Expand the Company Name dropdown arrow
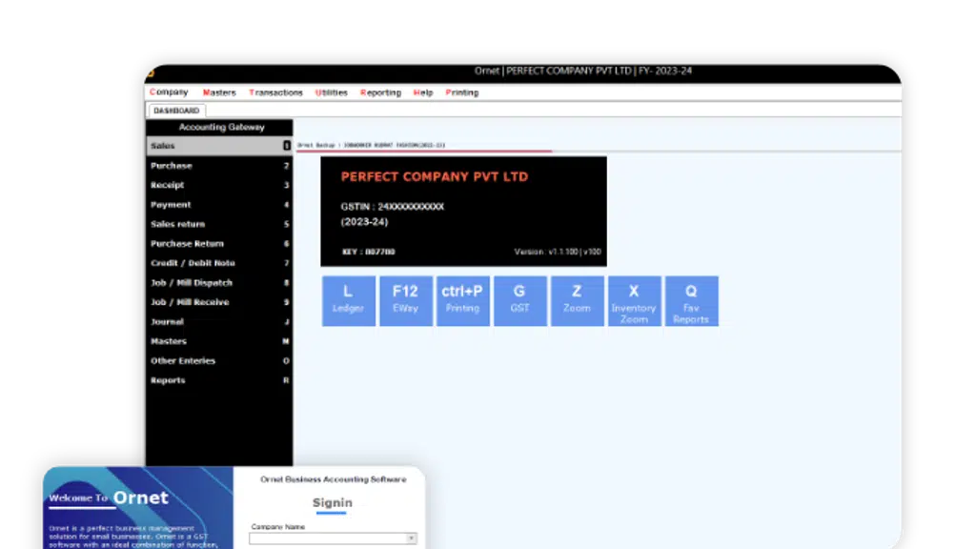The width and height of the screenshot is (976, 549). tap(412, 539)
